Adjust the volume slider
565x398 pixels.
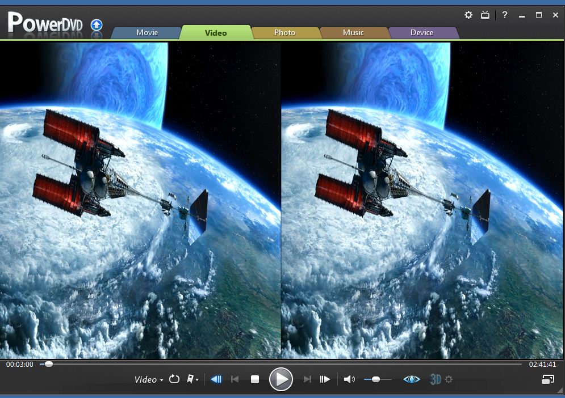pos(377,379)
